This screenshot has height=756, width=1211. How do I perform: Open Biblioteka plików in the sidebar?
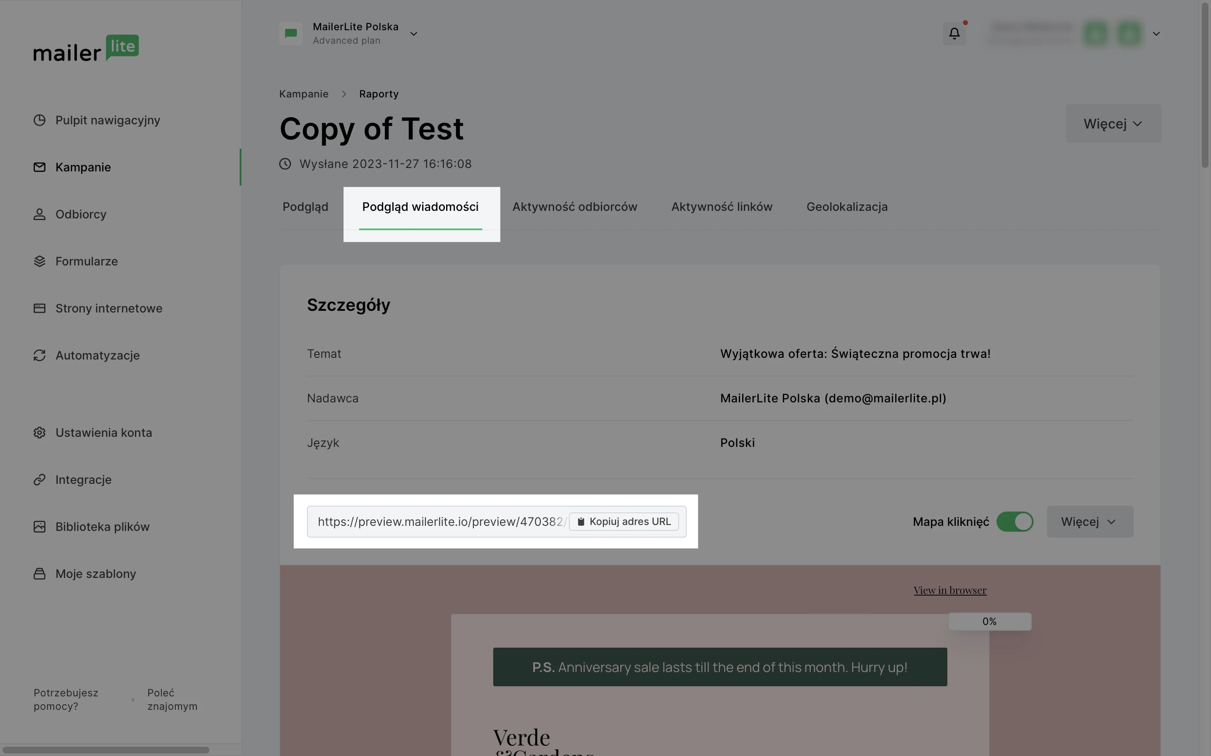(102, 527)
